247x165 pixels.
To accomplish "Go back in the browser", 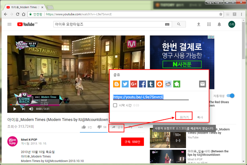I will point(6,14).
